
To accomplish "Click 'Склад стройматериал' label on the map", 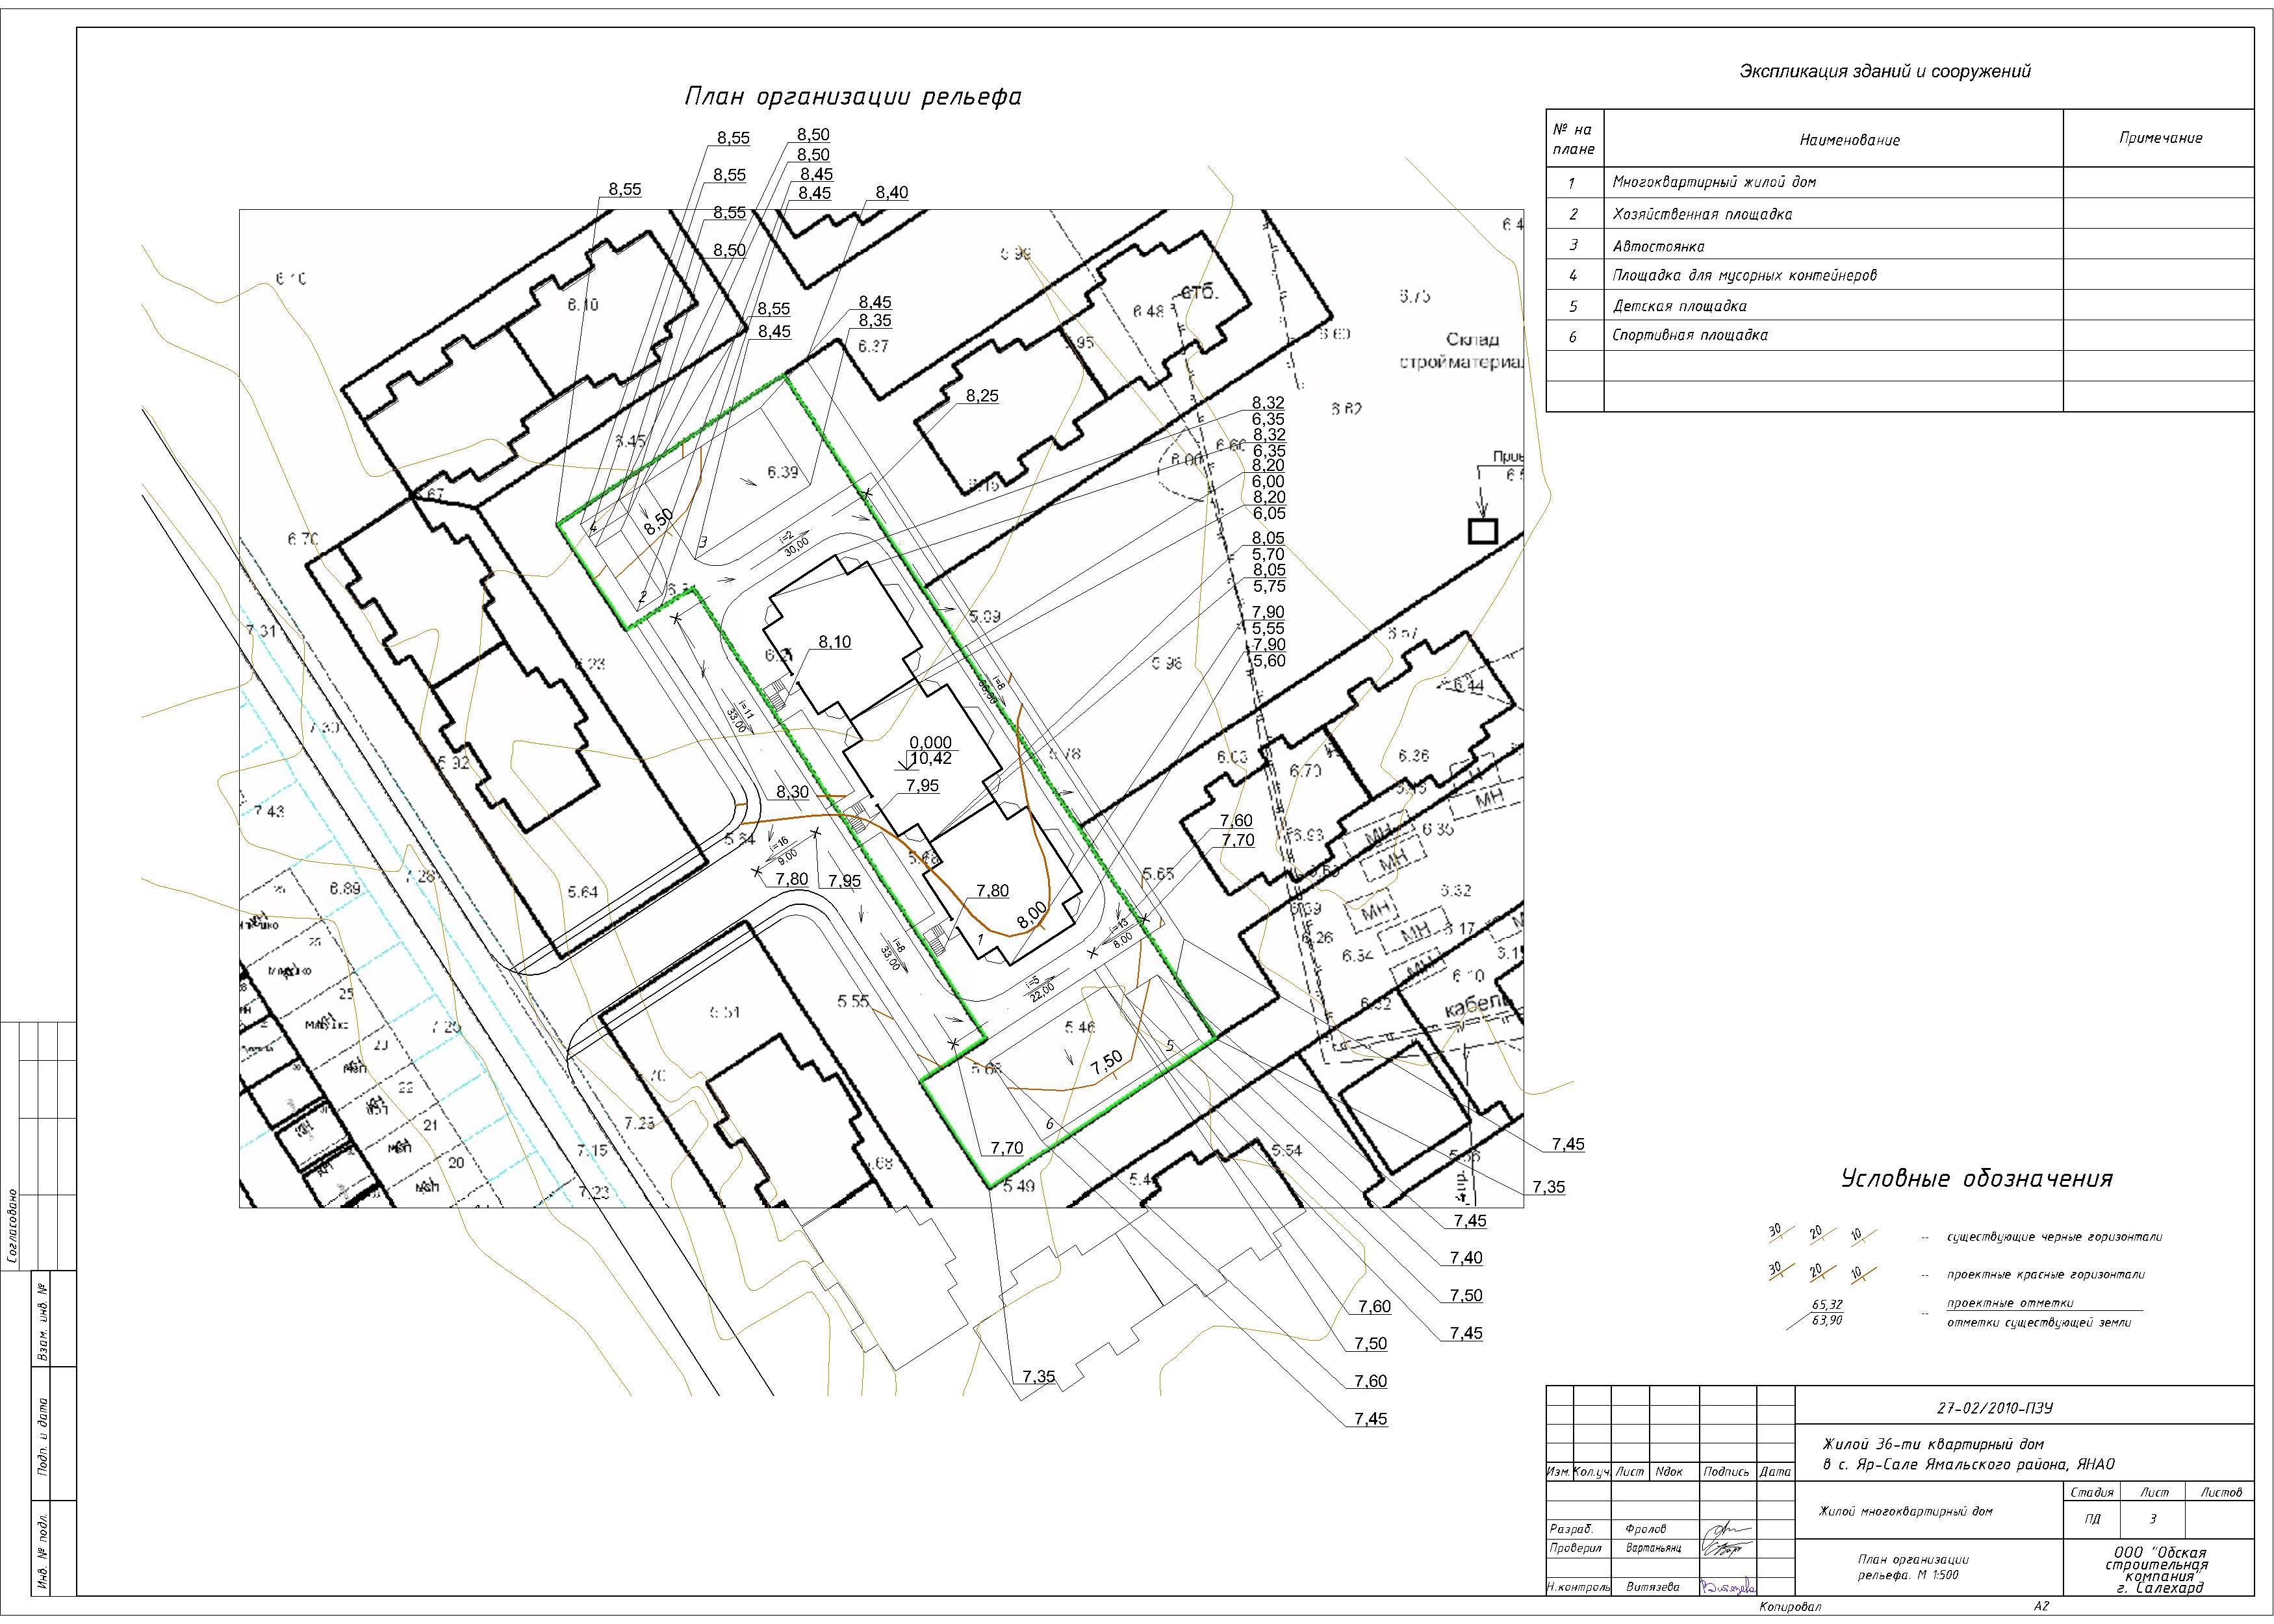I will [x=1461, y=351].
